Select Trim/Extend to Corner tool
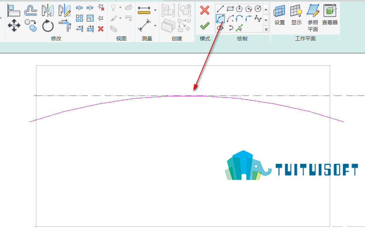Image resolution: width=365 pixels, height=235 pixels. point(64,25)
